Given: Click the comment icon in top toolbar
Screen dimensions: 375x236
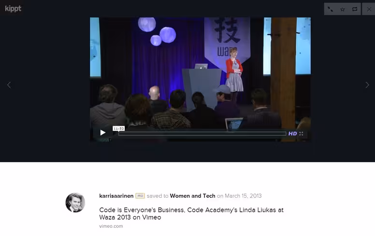Looking at the screenshot, I should (x=355, y=9).
